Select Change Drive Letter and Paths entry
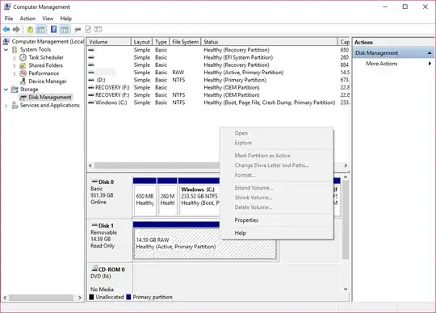436x313 pixels. point(277,165)
